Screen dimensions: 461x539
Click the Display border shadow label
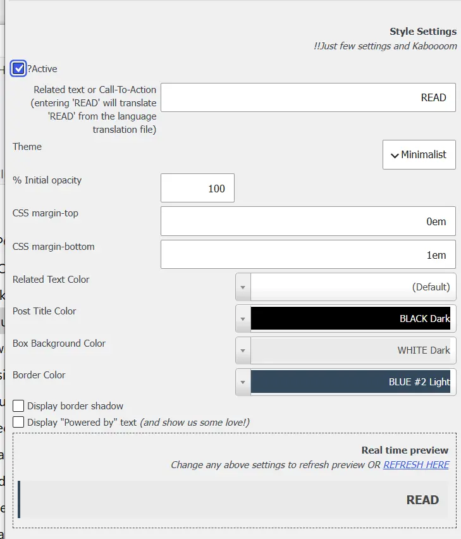[75, 406]
